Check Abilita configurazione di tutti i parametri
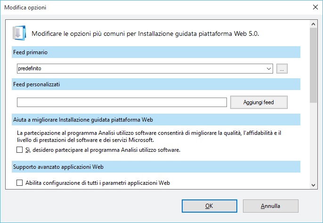This screenshot has height=223, width=323. tap(20, 183)
